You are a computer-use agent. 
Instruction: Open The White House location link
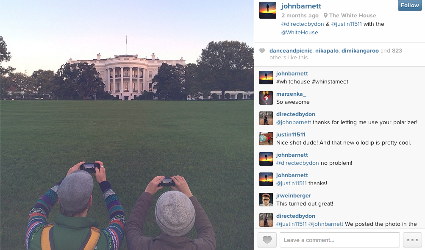click(x=353, y=15)
